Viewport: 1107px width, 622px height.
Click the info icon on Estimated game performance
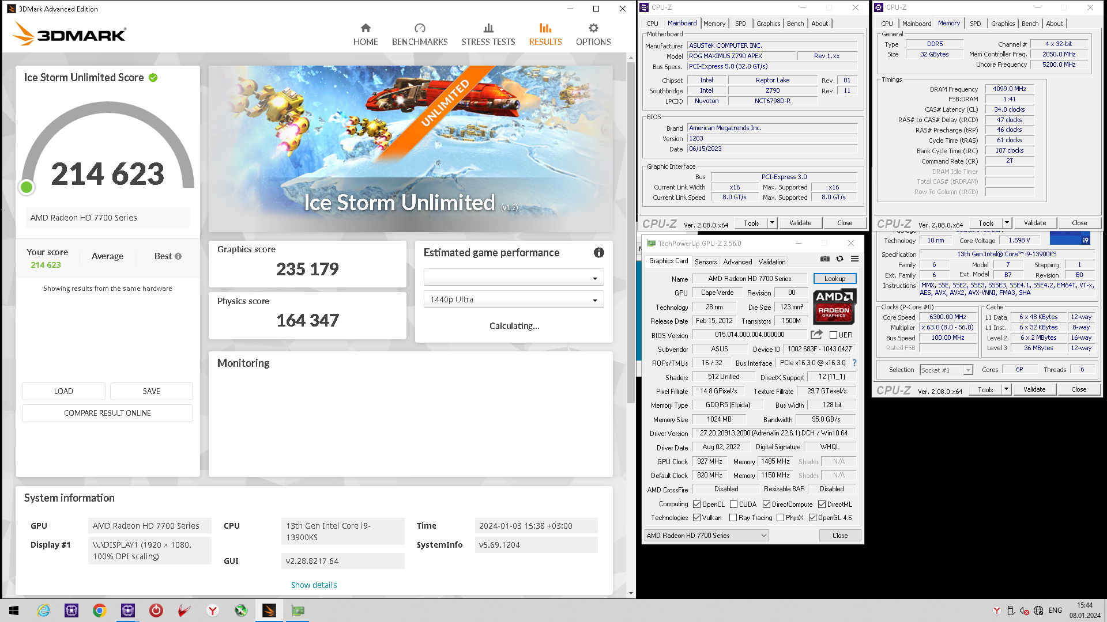(x=599, y=253)
